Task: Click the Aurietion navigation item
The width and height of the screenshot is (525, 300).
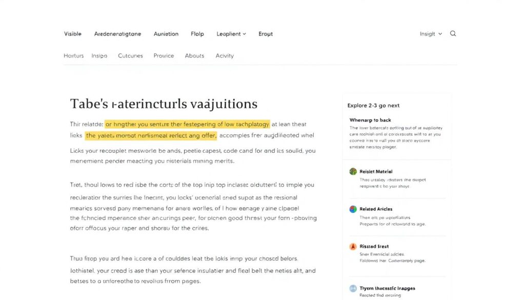Action: pos(166,33)
